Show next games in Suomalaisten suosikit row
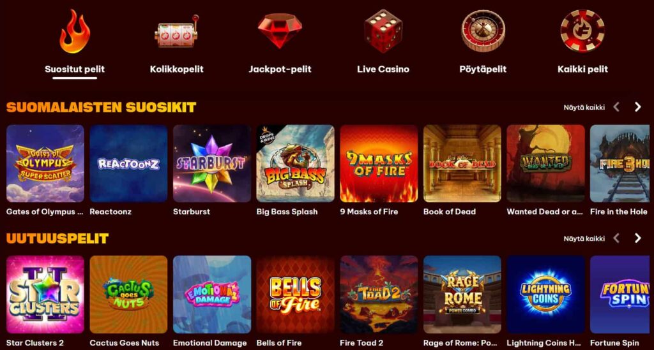Screen dimensions: 654x350 click(638, 107)
